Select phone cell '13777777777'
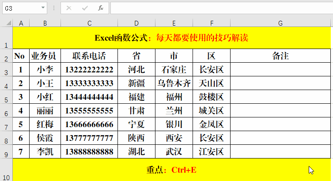The width and height of the screenshot is (333, 181). pos(89,138)
